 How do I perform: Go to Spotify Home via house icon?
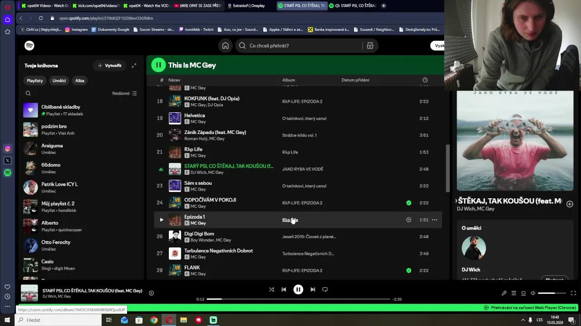(x=226, y=46)
